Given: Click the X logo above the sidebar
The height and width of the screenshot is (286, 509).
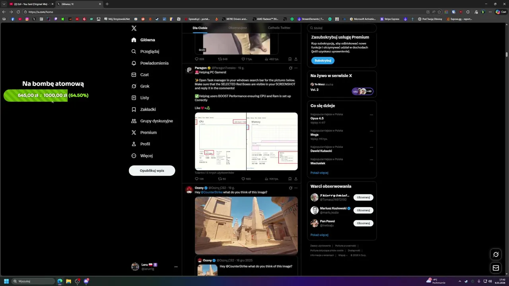Looking at the screenshot, I should [134, 28].
